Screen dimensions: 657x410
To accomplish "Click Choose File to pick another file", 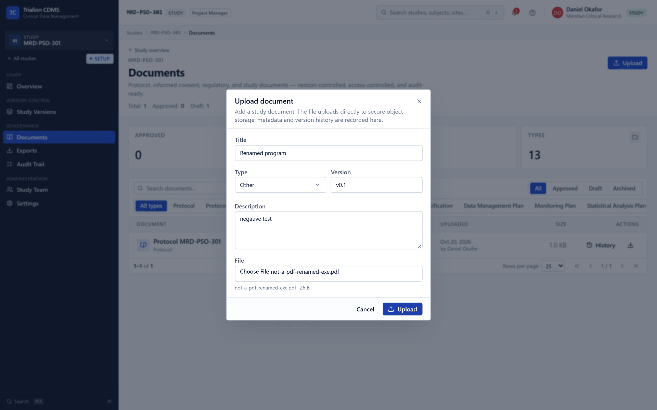I will [254, 272].
